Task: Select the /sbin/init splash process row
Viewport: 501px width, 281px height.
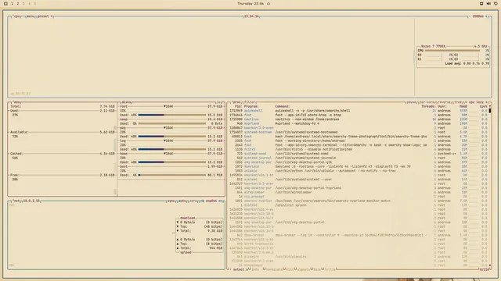Action: pyautogui.click(x=359, y=205)
